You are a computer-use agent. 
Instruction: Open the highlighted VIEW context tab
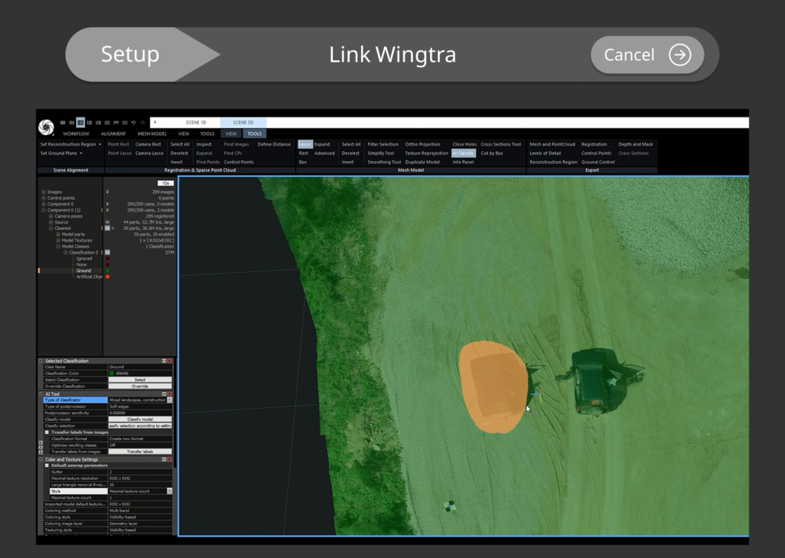(x=231, y=133)
